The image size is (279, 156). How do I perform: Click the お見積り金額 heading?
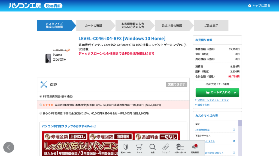pyautogui.click(x=204, y=40)
